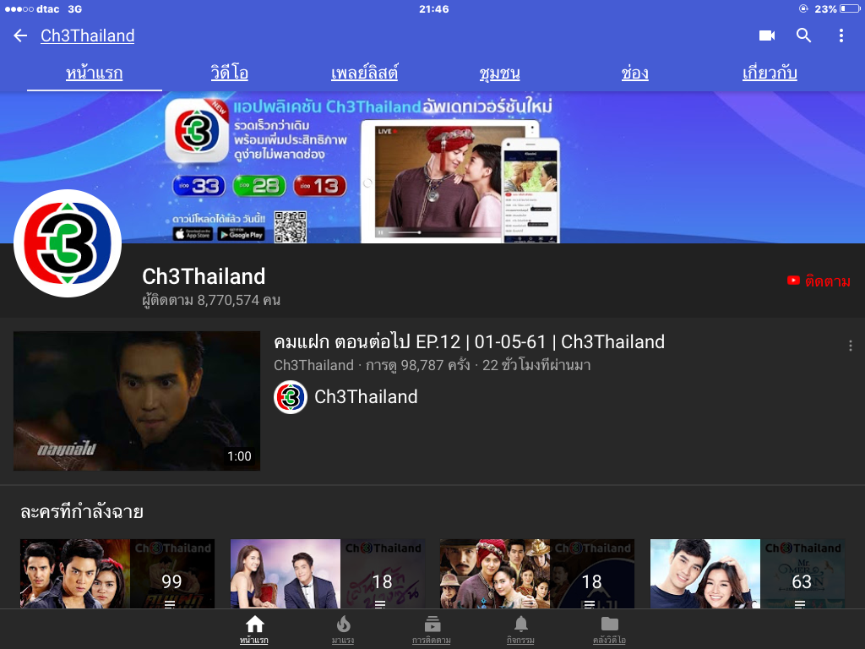865x649 pixels.
Task: Tap small Ch3Thailand avatar beside video
Action: pyautogui.click(x=291, y=397)
